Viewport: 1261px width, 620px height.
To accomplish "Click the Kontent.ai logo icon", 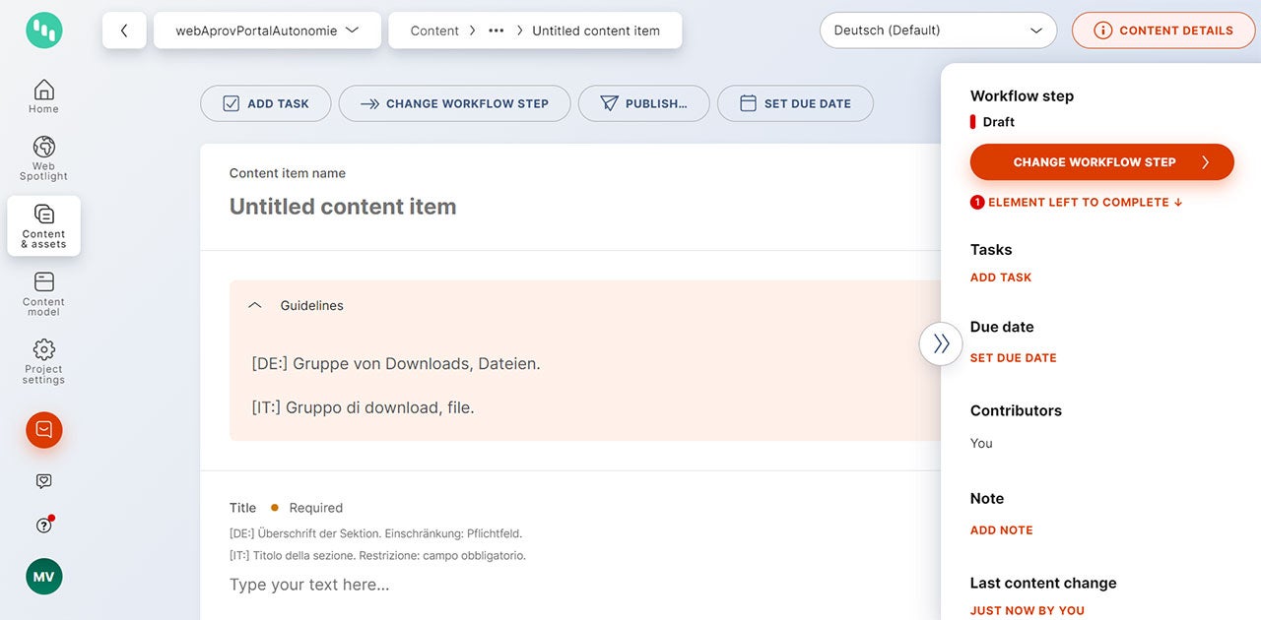I will point(44,31).
